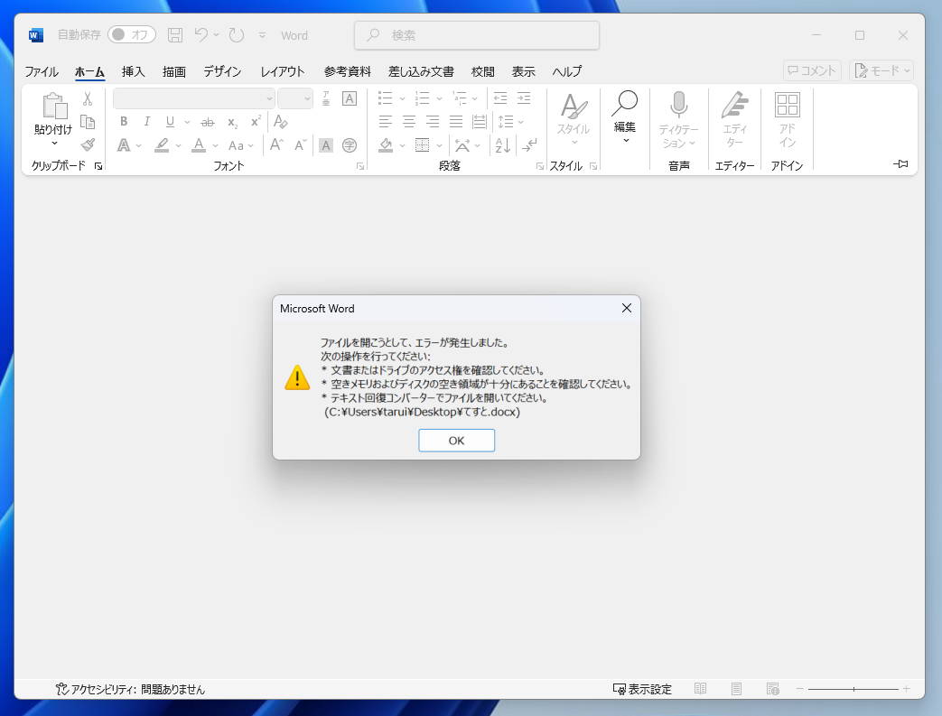Click the 検索 search box at top
This screenshot has width=942, height=716.
coord(476,34)
